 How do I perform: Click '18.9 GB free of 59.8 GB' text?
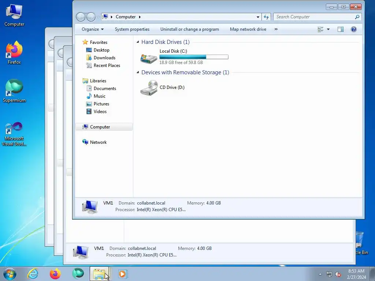pyautogui.click(x=181, y=62)
